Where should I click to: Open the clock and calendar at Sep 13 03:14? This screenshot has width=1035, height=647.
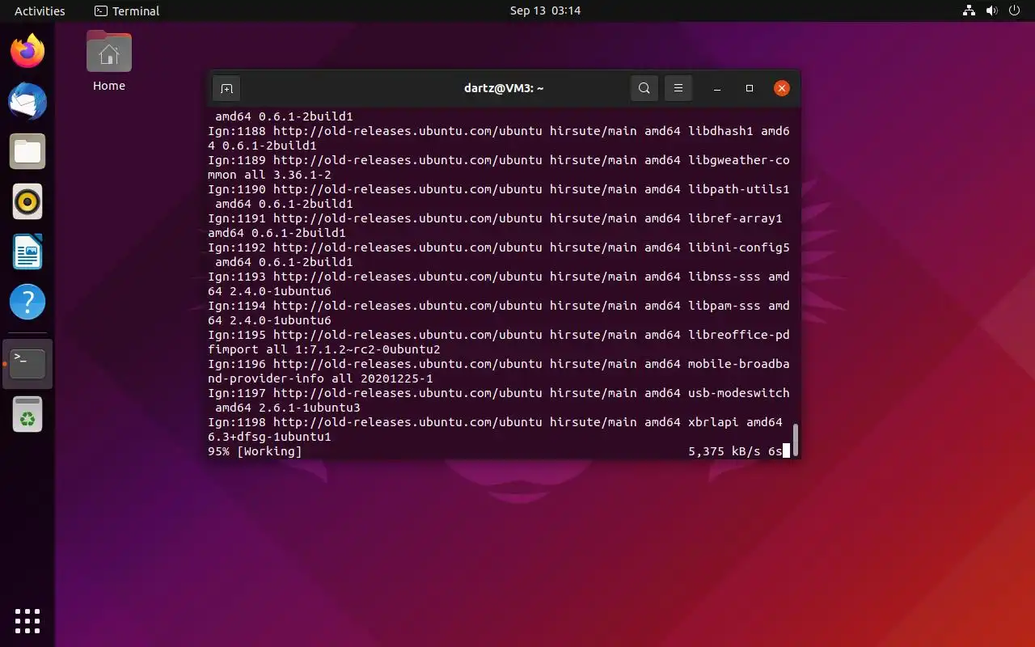coord(545,11)
